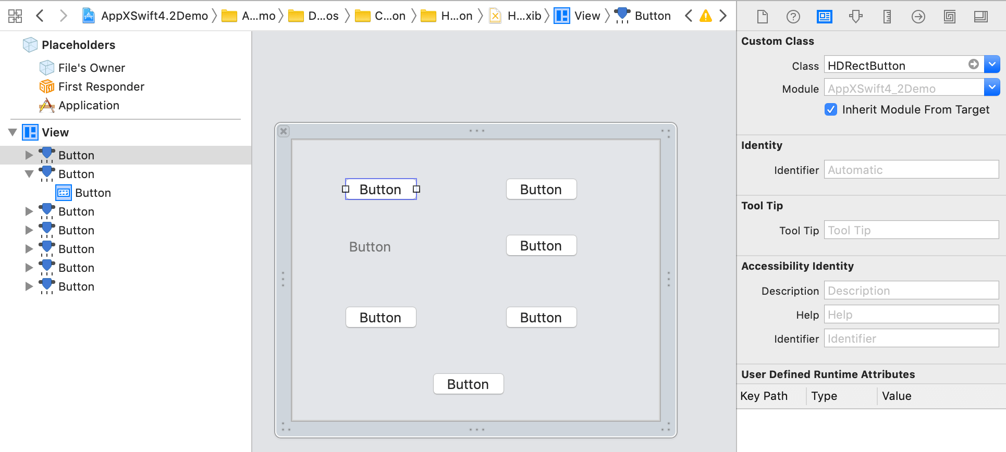Select AppXSwift4.2Demo in the breadcrumb bar
Screen dimensions: 1006x452
tap(154, 16)
